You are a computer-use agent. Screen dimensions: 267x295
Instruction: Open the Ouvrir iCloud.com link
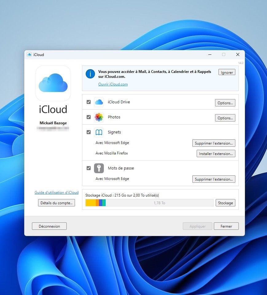113,84
